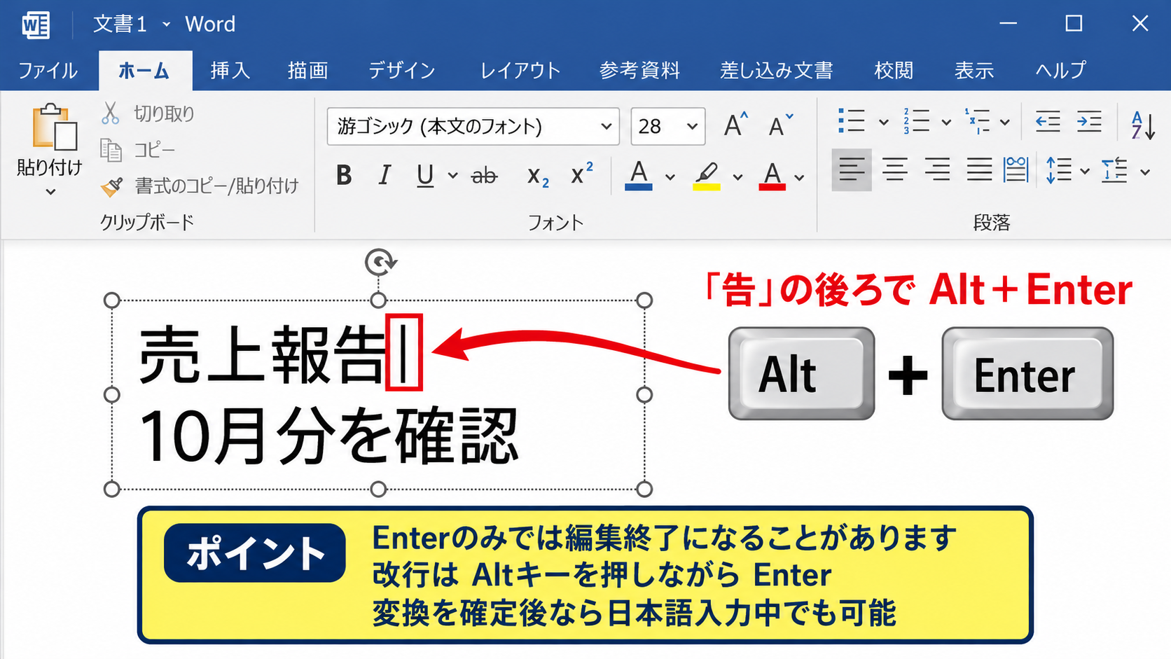The image size is (1171, 659).
Task: Expand numbered list dropdown arrow
Action: tap(946, 123)
